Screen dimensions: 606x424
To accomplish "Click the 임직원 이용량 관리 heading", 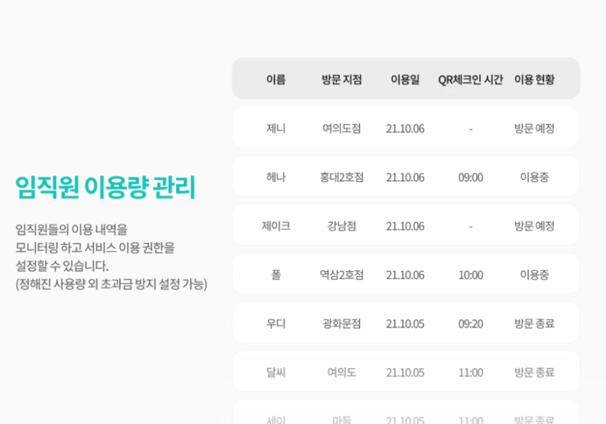I will click(x=106, y=187).
